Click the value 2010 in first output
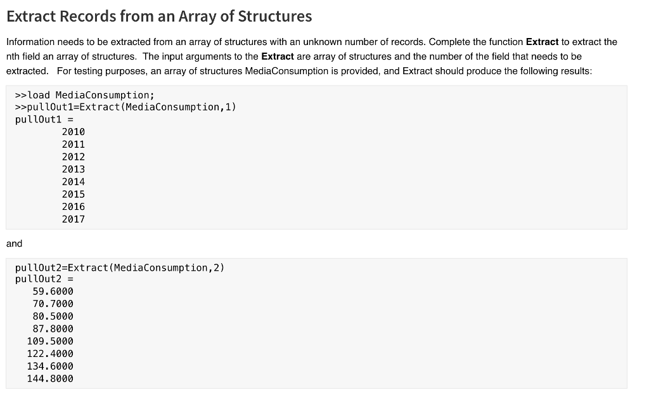Screen dimensions: 649x409 click(74, 132)
